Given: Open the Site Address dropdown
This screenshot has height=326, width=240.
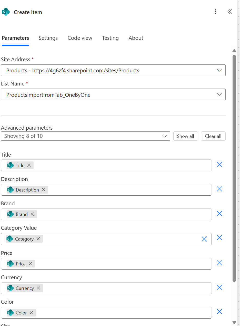Looking at the screenshot, I should (219, 70).
